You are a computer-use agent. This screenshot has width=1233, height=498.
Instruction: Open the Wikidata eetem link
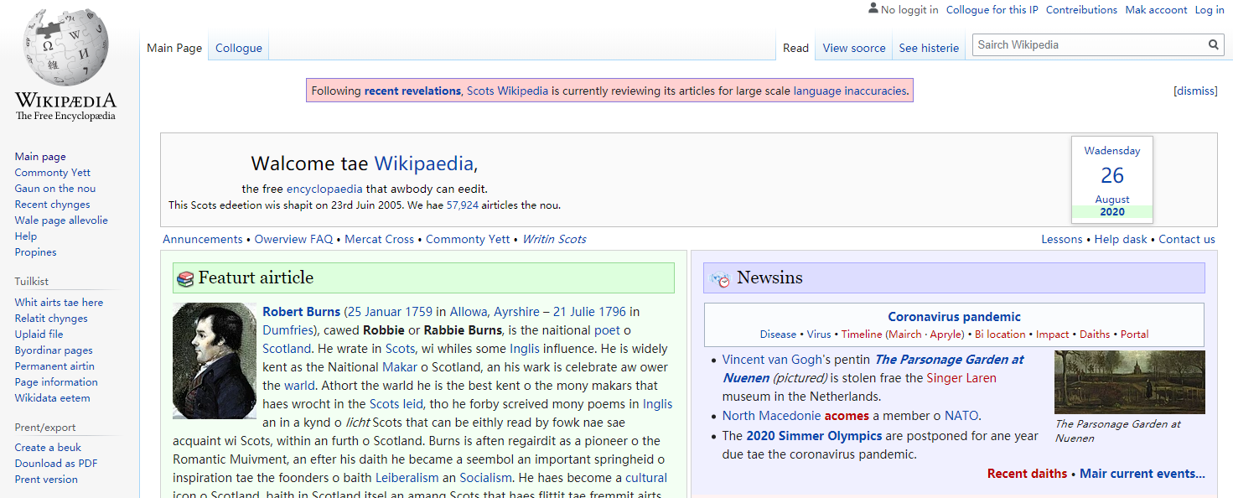[52, 398]
